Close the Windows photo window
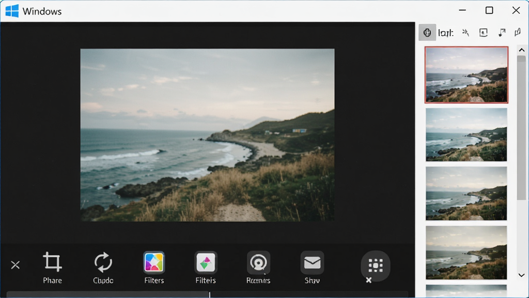Screen dimensions: 529x298 (x=516, y=10)
